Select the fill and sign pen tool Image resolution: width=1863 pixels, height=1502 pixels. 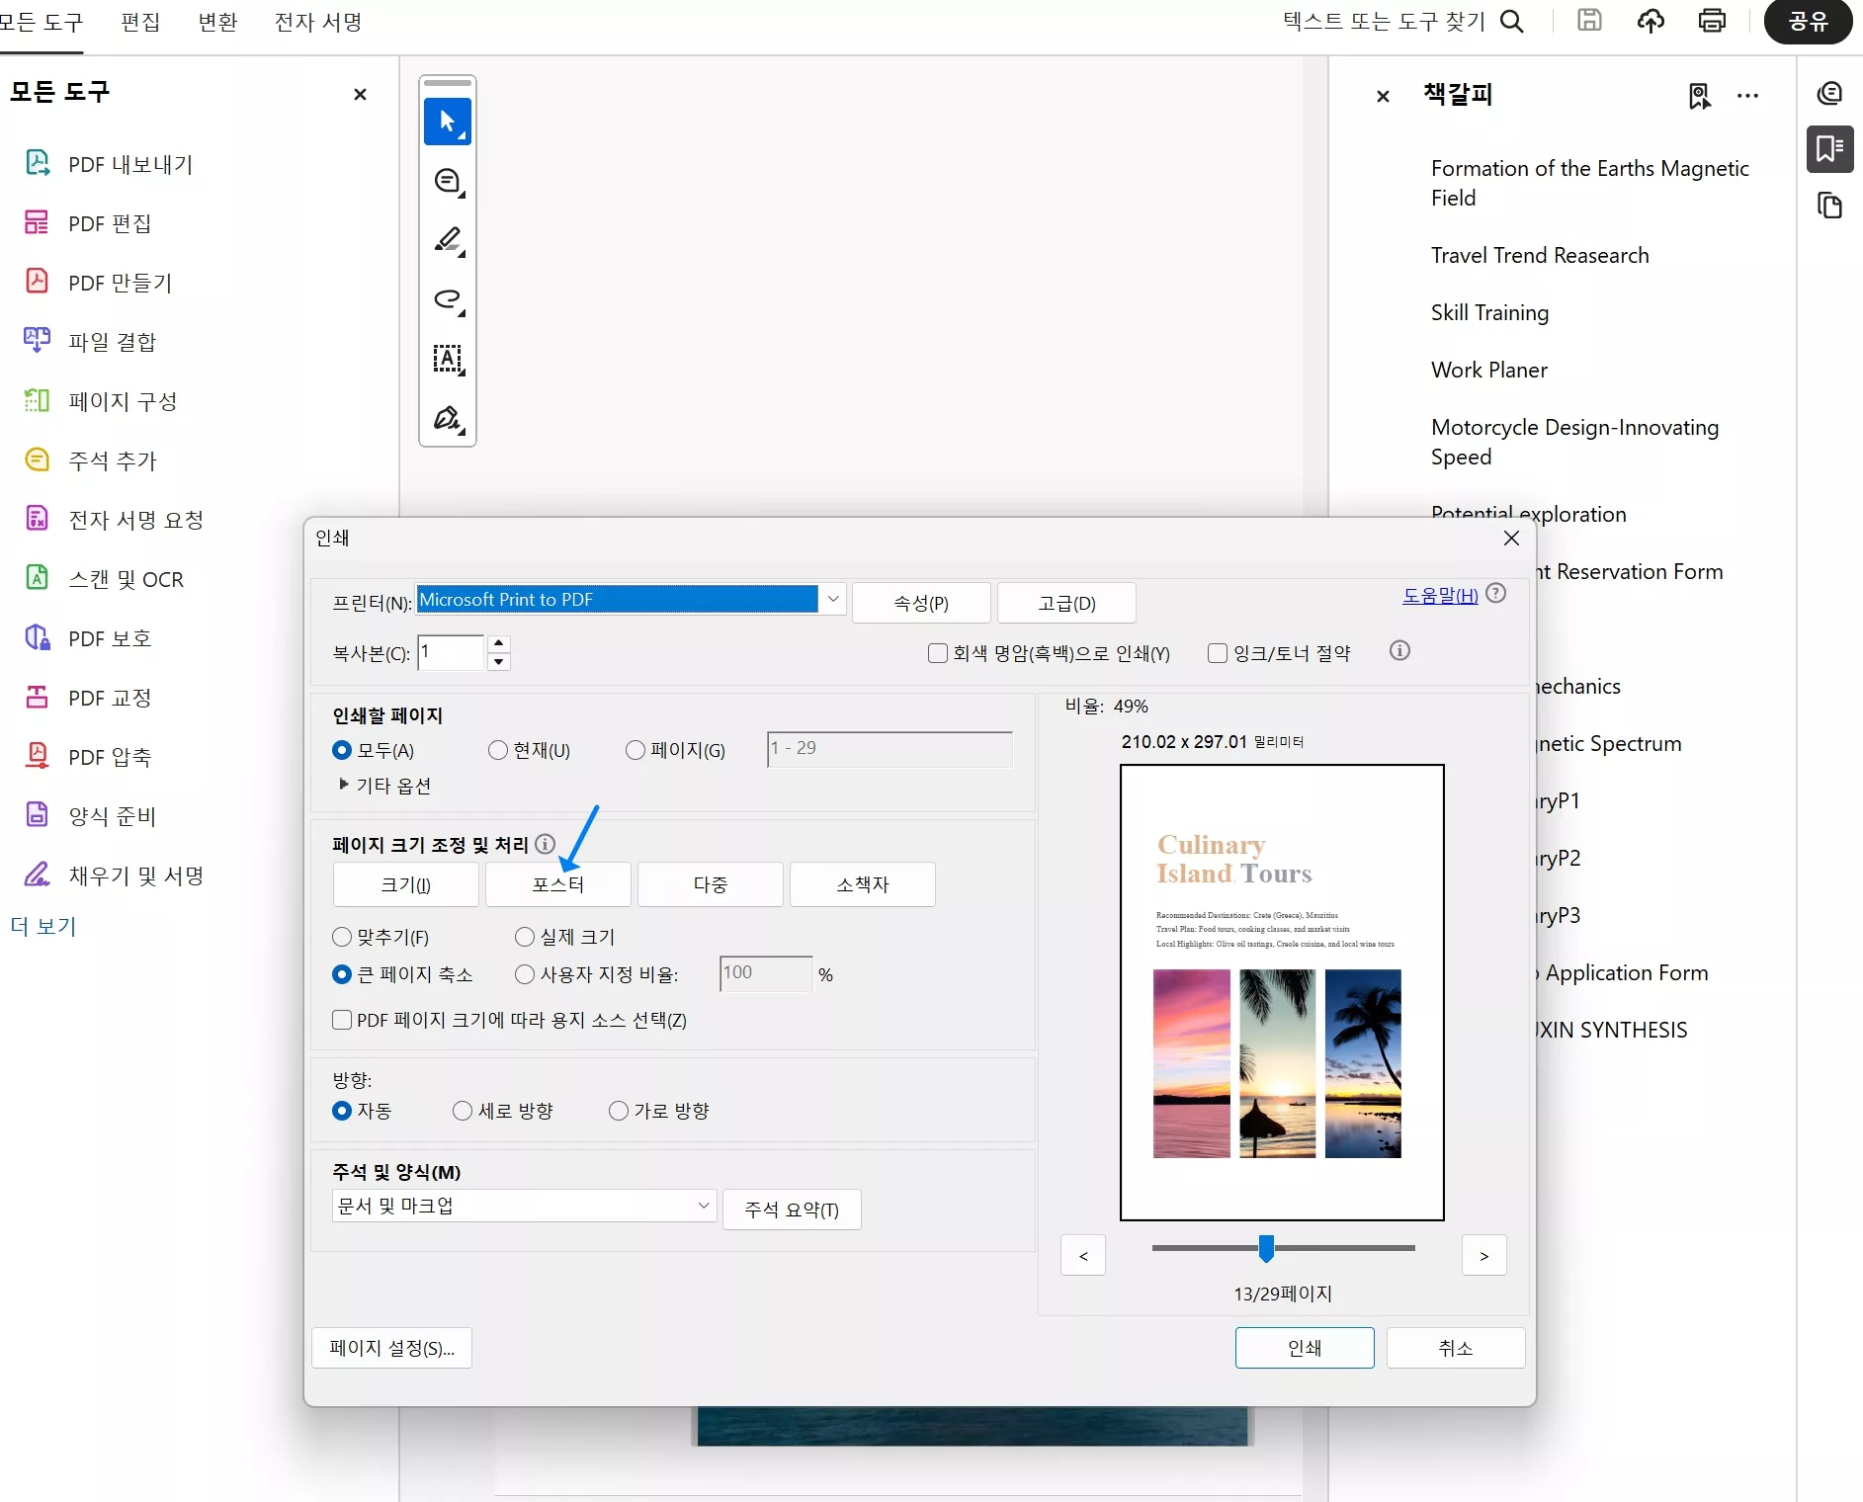pyautogui.click(x=448, y=418)
